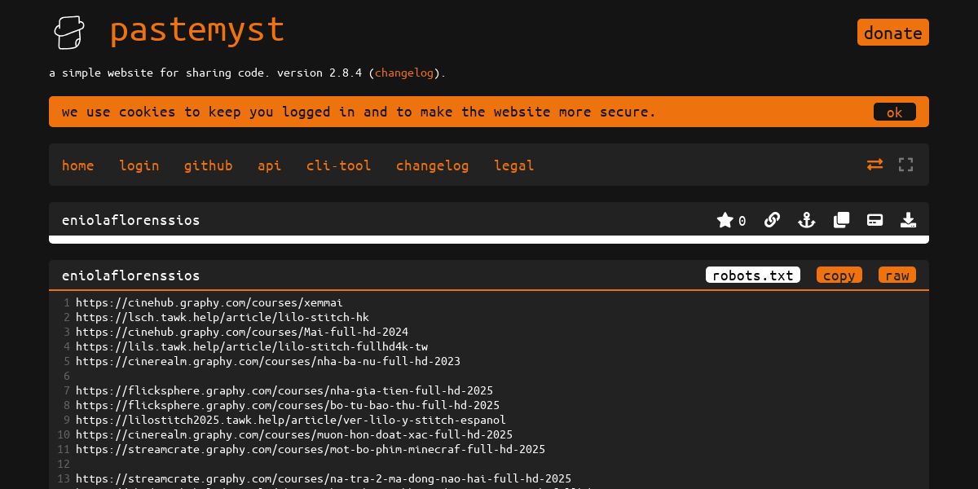The width and height of the screenshot is (978, 489).
Task: Toggle full width expand icon in navbar
Action: [905, 165]
